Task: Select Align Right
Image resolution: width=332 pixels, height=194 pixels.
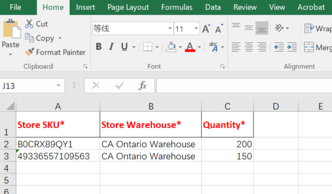Action: click(x=262, y=47)
